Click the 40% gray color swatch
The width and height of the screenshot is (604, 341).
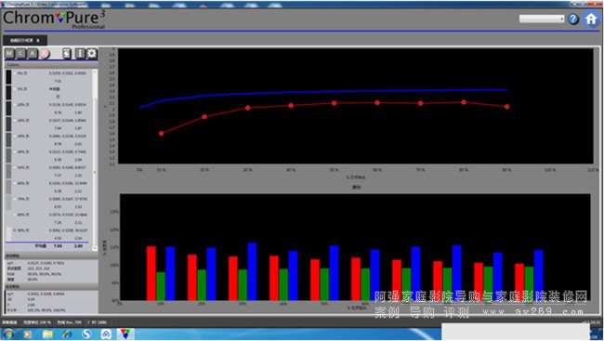pyautogui.click(x=8, y=156)
